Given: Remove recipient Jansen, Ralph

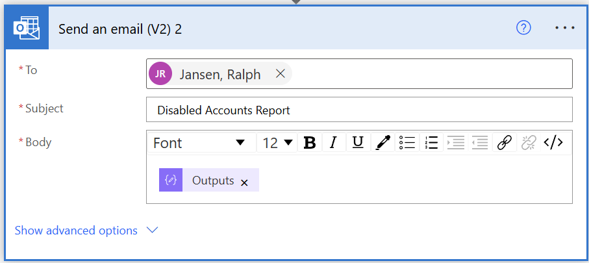Looking at the screenshot, I should pyautogui.click(x=281, y=74).
